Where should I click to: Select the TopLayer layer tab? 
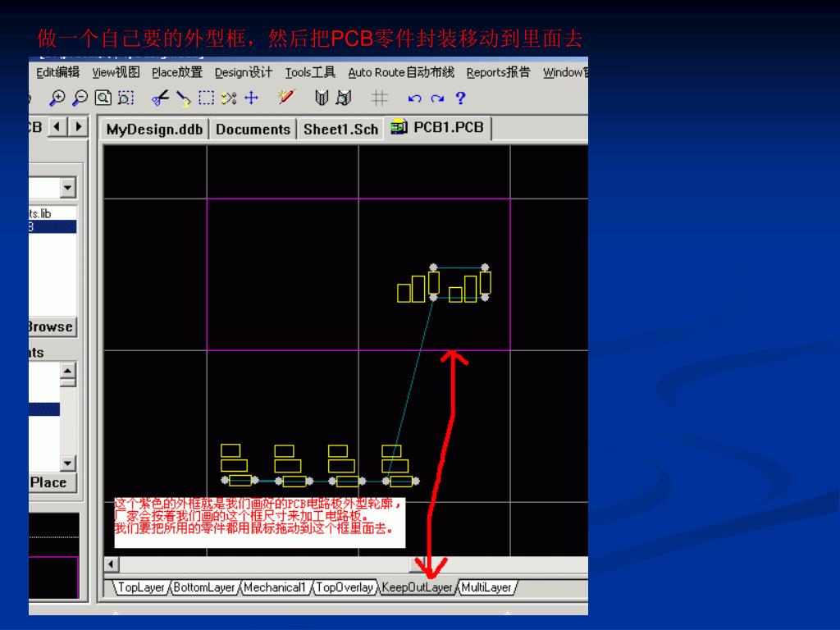141,587
